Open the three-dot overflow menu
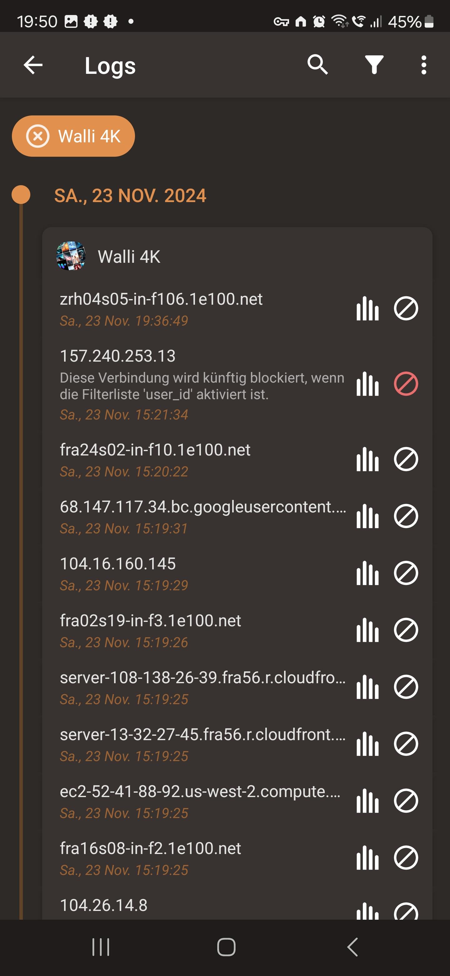The width and height of the screenshot is (450, 976). point(423,65)
